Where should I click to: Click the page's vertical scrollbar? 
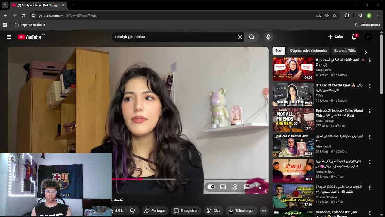click(x=382, y=65)
